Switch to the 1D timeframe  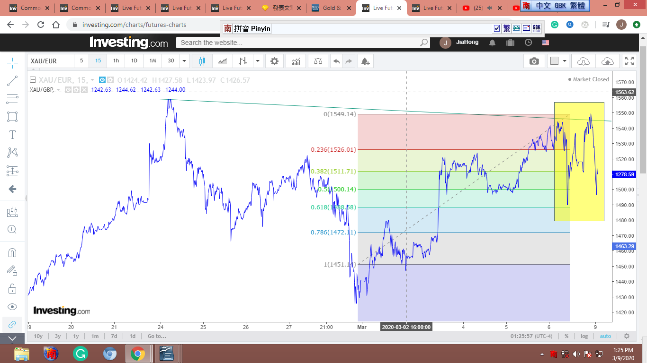134,61
